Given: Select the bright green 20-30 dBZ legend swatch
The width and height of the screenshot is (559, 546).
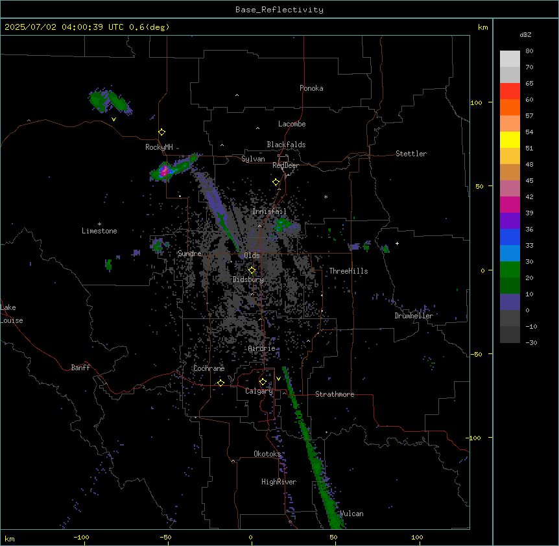Looking at the screenshot, I should click(x=510, y=270).
